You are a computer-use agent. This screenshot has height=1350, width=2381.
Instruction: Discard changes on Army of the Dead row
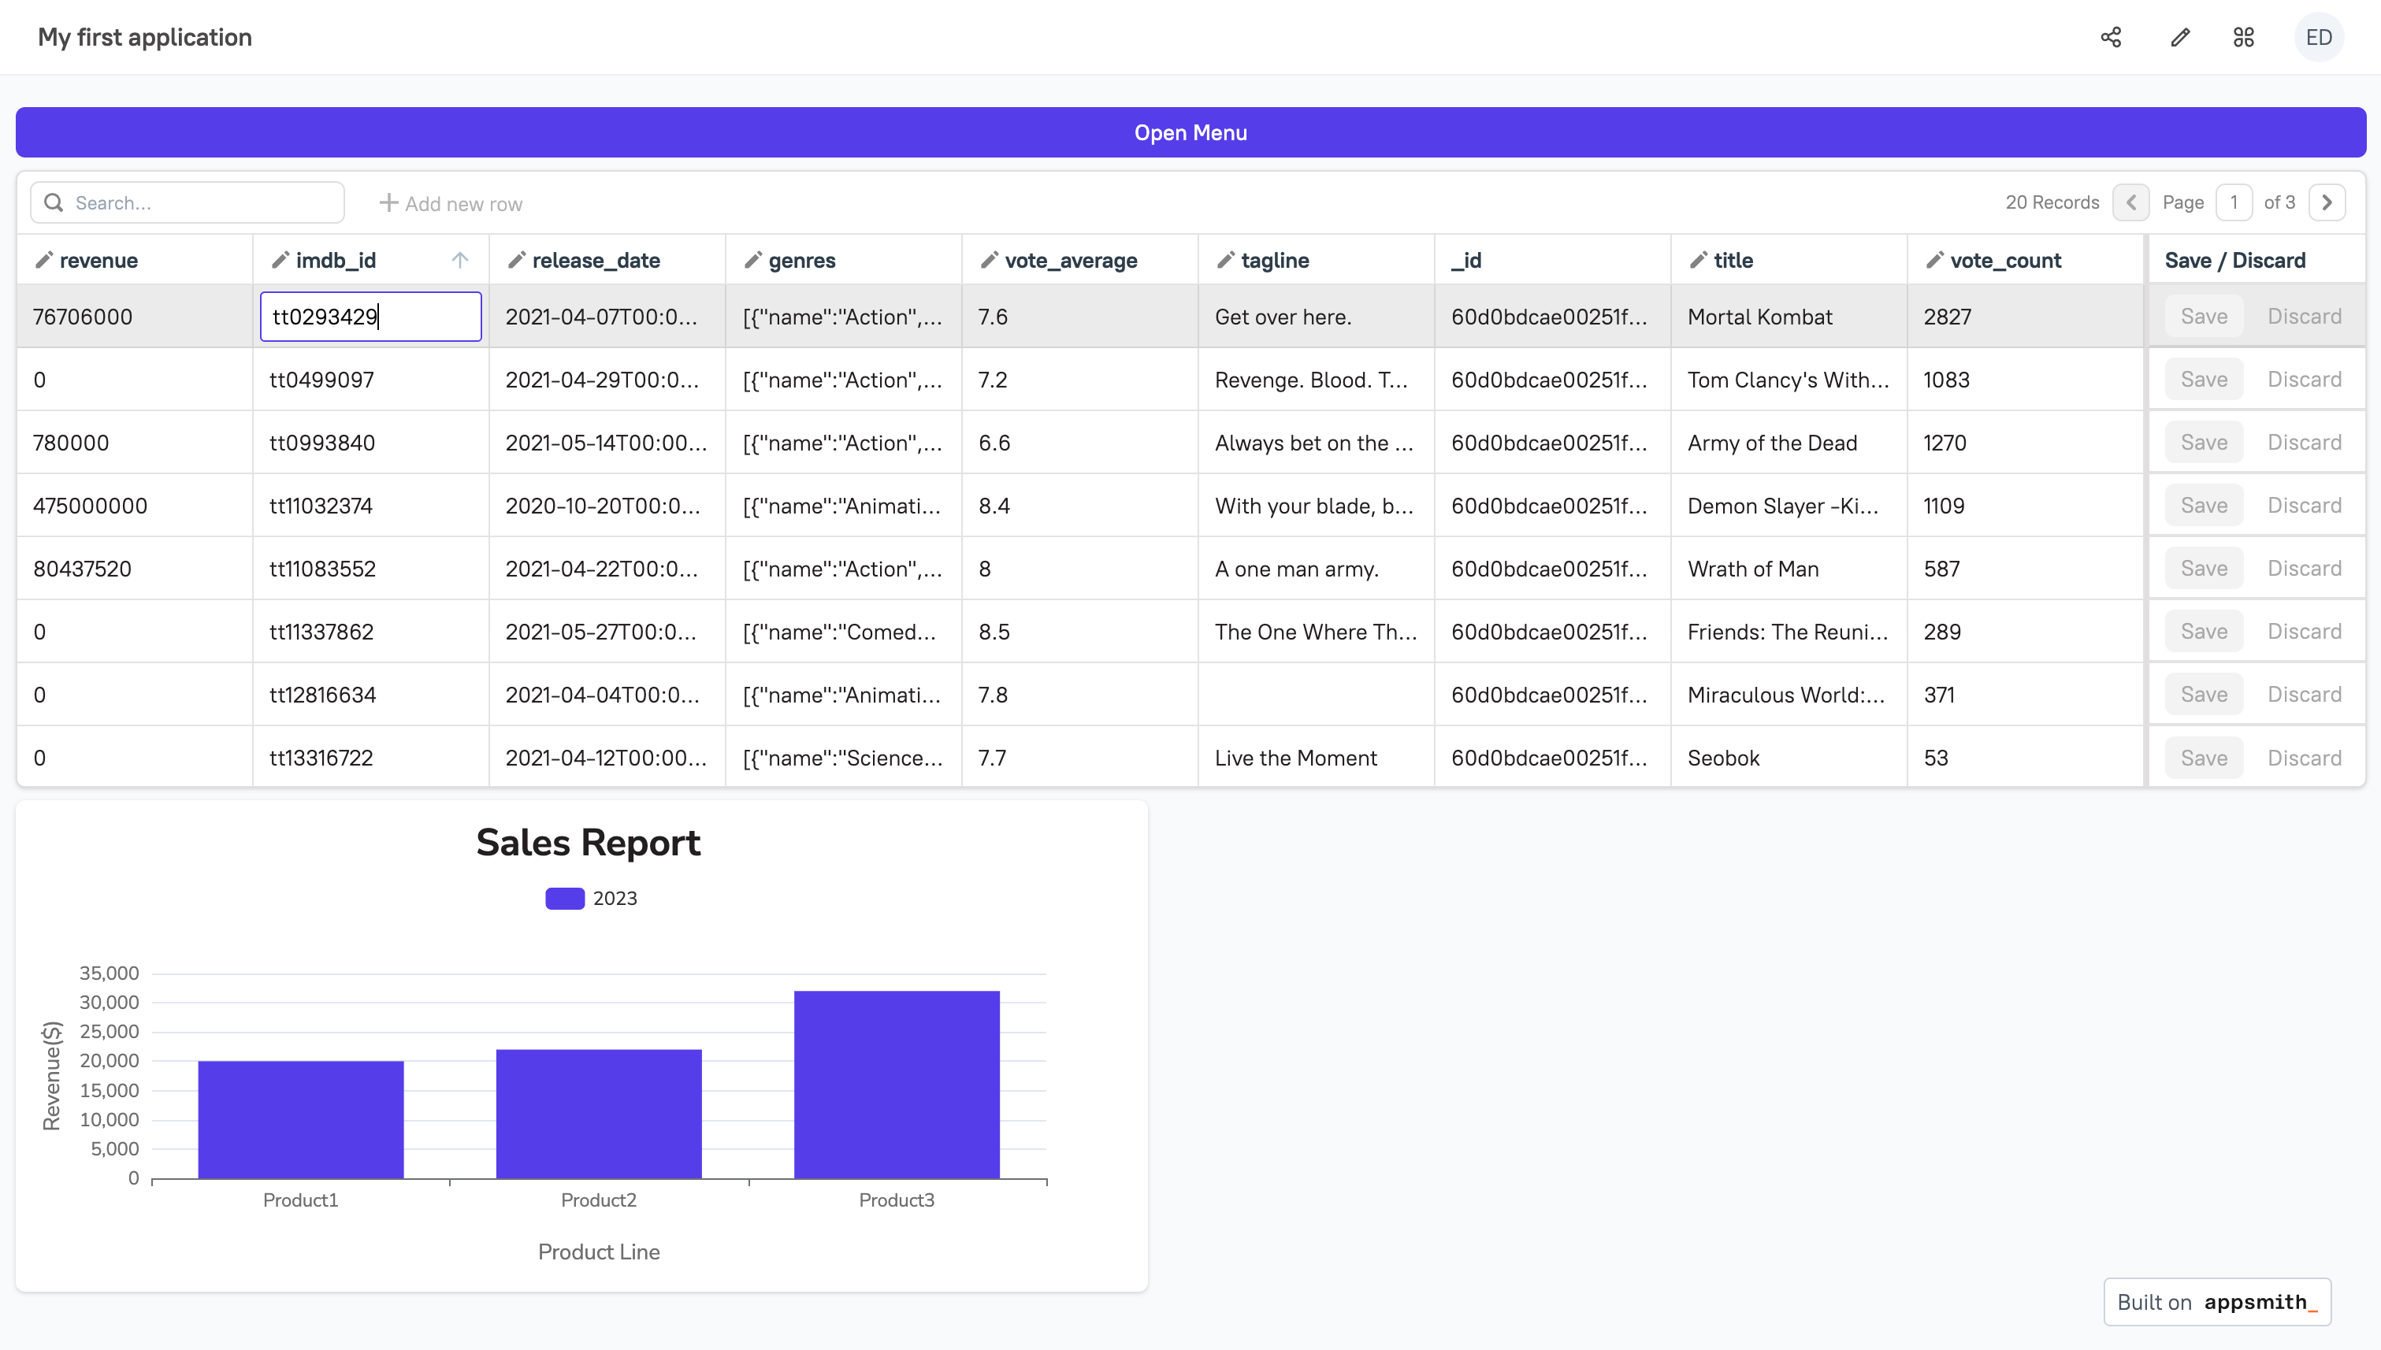click(2304, 443)
